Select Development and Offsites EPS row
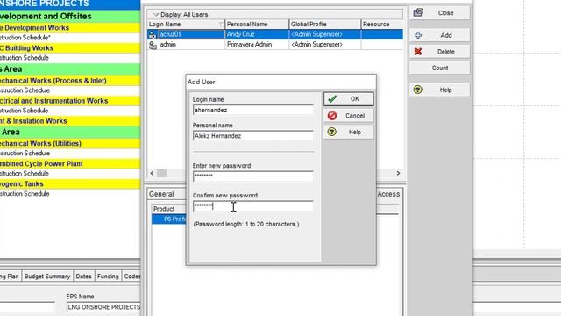561x316 pixels. (x=70, y=16)
